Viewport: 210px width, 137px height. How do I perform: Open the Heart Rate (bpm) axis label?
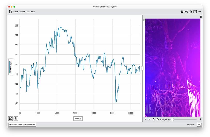11,67
